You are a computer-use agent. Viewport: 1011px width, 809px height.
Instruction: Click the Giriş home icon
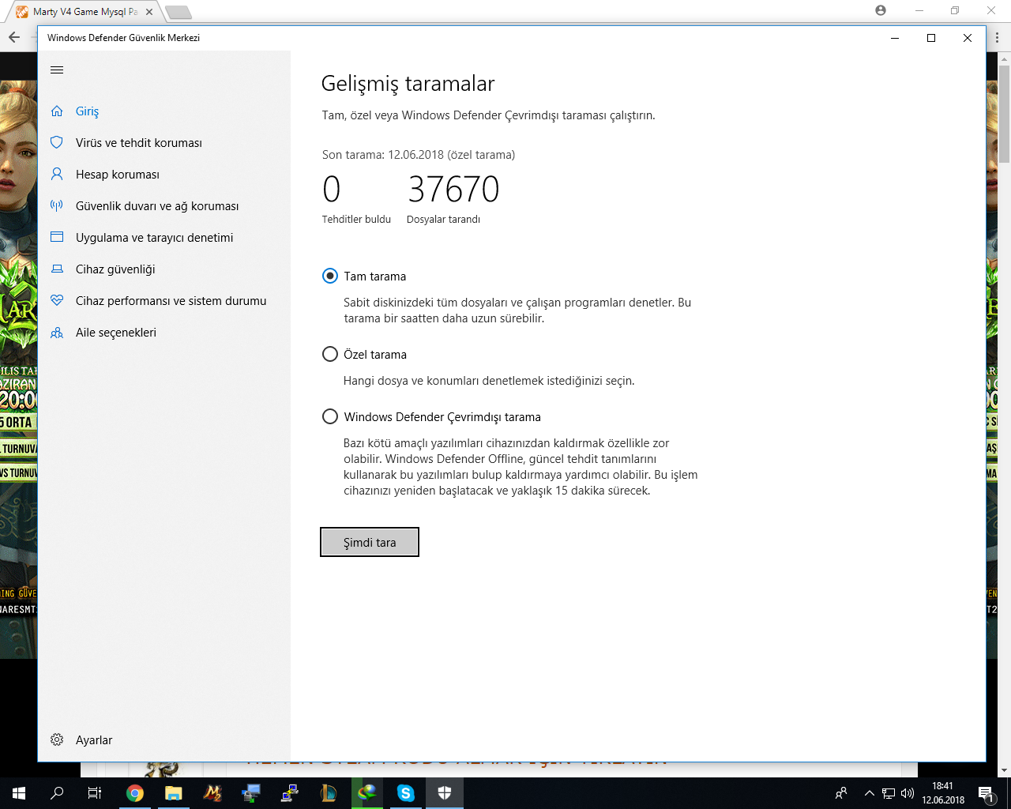coord(57,111)
